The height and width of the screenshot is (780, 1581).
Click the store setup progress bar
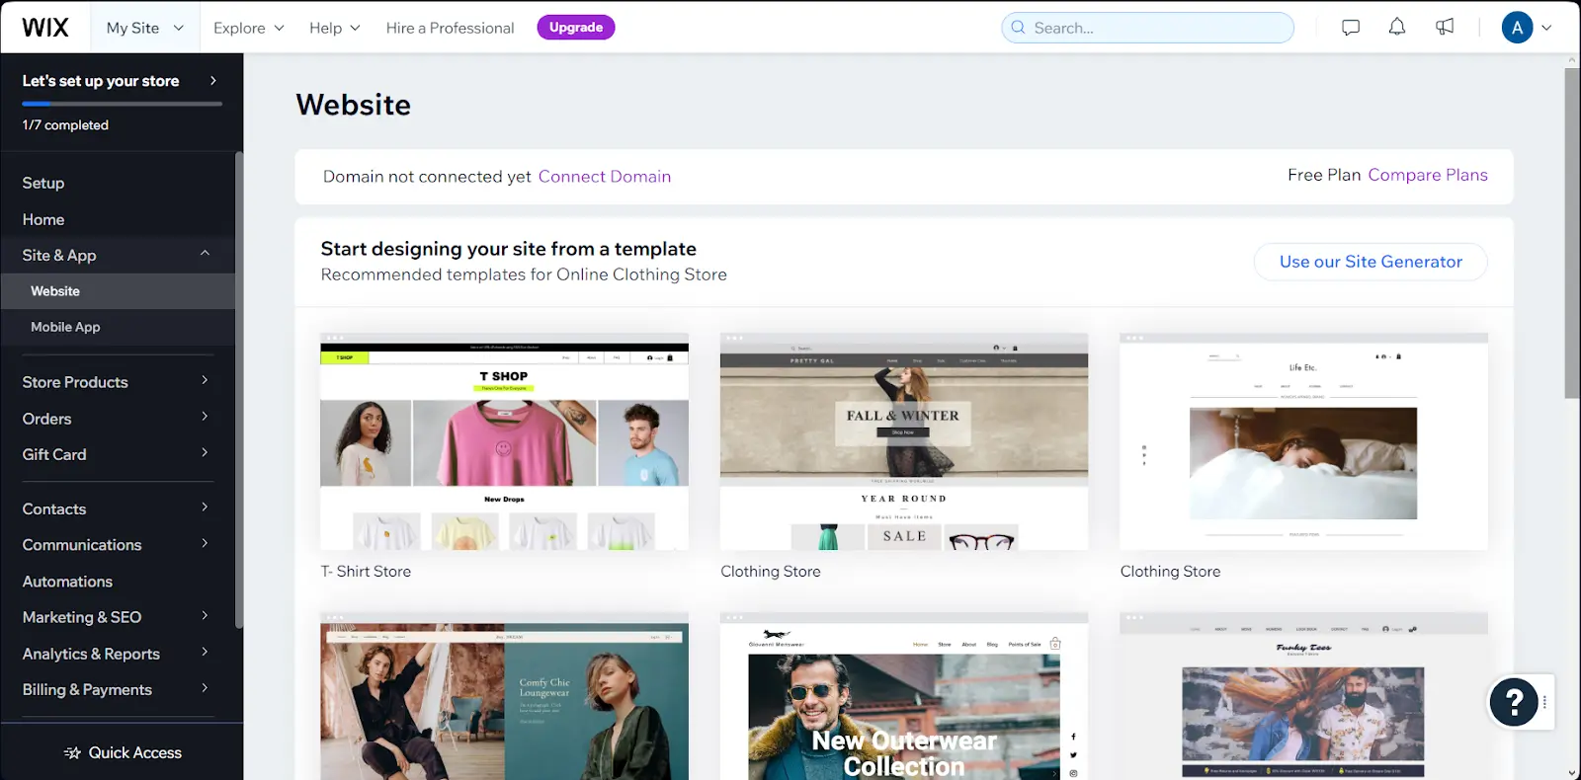tap(122, 104)
